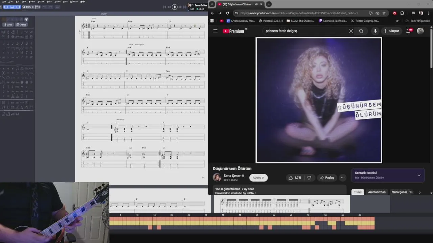Image resolution: width=433 pixels, height=243 pixels.
Task: Open the Track menu in Guitar Pro
Action: [11, 2]
